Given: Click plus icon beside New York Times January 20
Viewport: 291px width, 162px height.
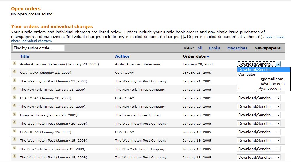Looking at the screenshot, I should (x=14, y=105).
